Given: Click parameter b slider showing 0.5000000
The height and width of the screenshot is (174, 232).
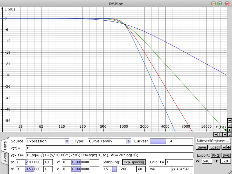Looking at the screenshot, I should click(34, 169).
